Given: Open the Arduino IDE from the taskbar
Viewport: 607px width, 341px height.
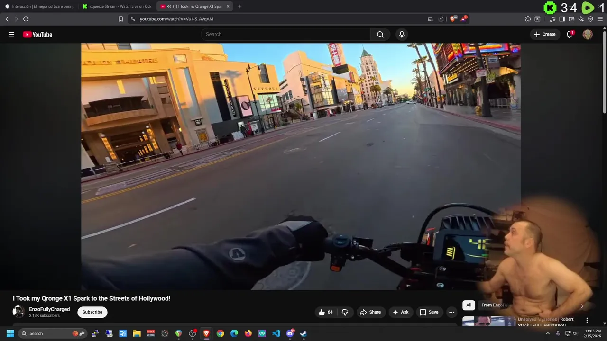Looking at the screenshot, I should (262, 333).
